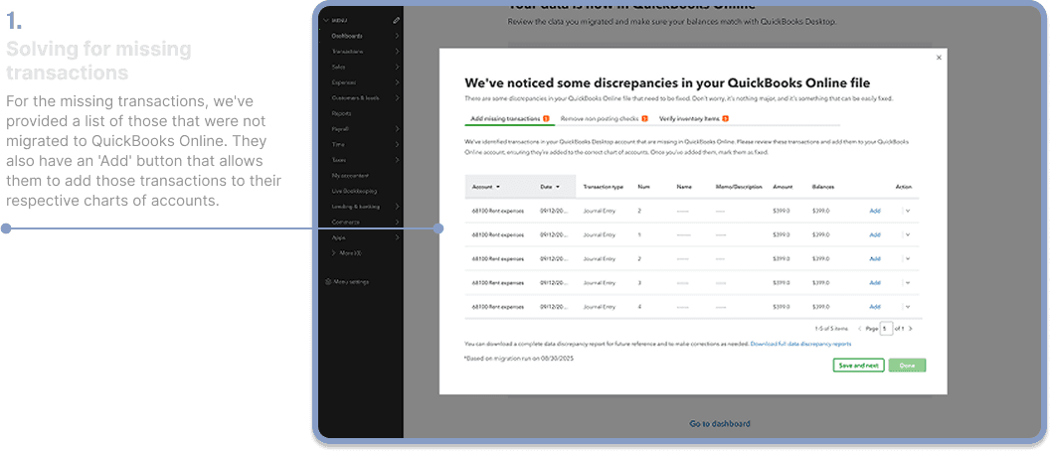The width and height of the screenshot is (1051, 452).
Task: Open Customers & leads in the sidebar
Action: (355, 97)
